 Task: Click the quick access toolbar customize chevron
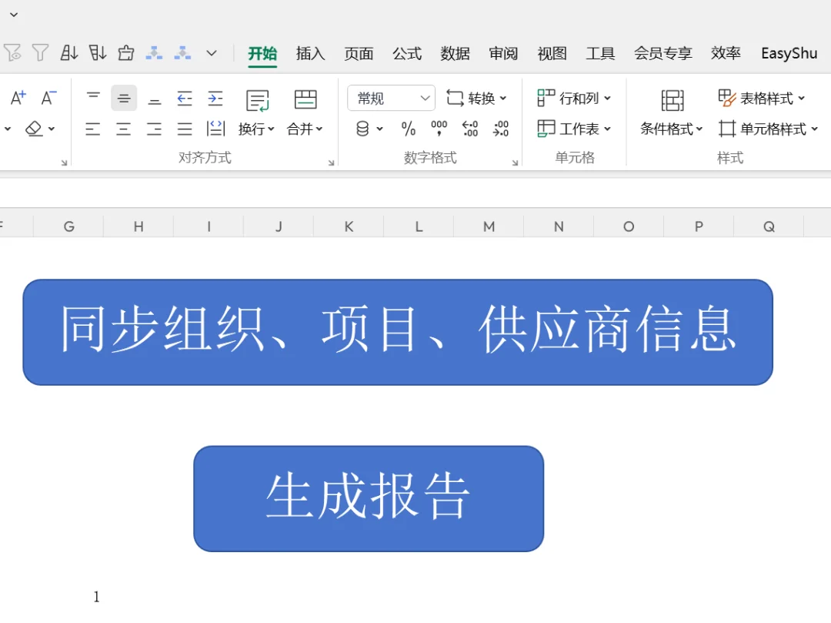click(212, 53)
